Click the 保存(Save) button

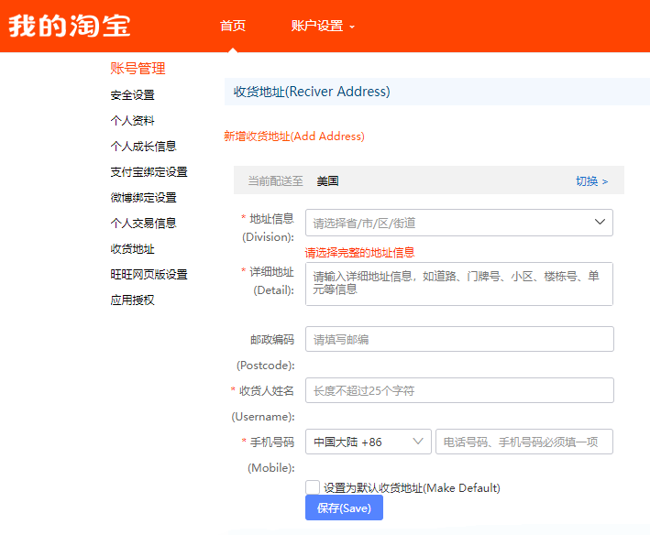(x=344, y=508)
